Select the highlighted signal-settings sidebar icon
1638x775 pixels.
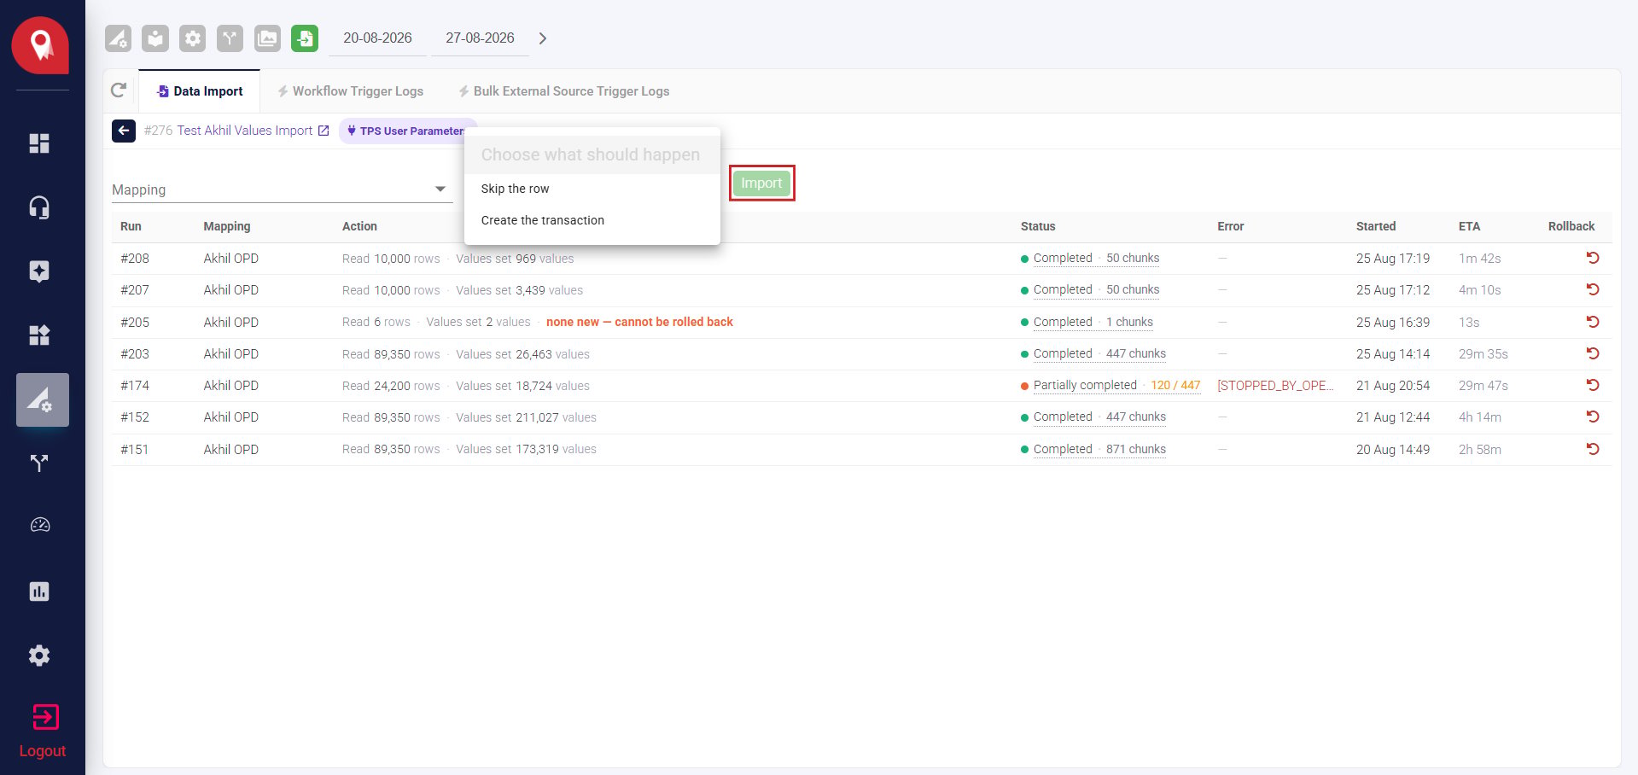coord(43,399)
